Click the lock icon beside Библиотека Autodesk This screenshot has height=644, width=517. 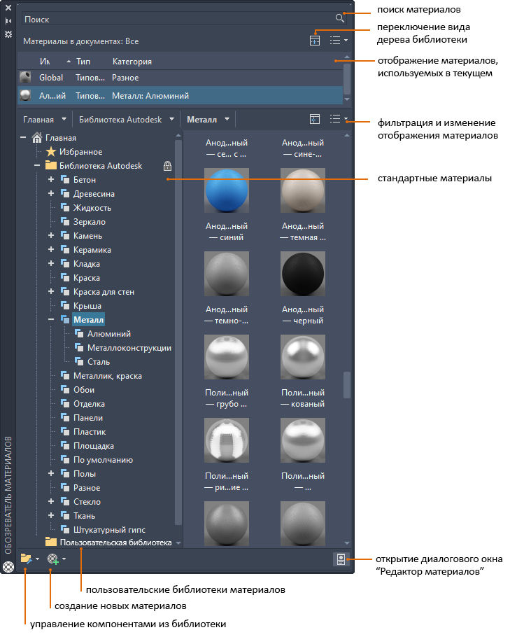(167, 166)
